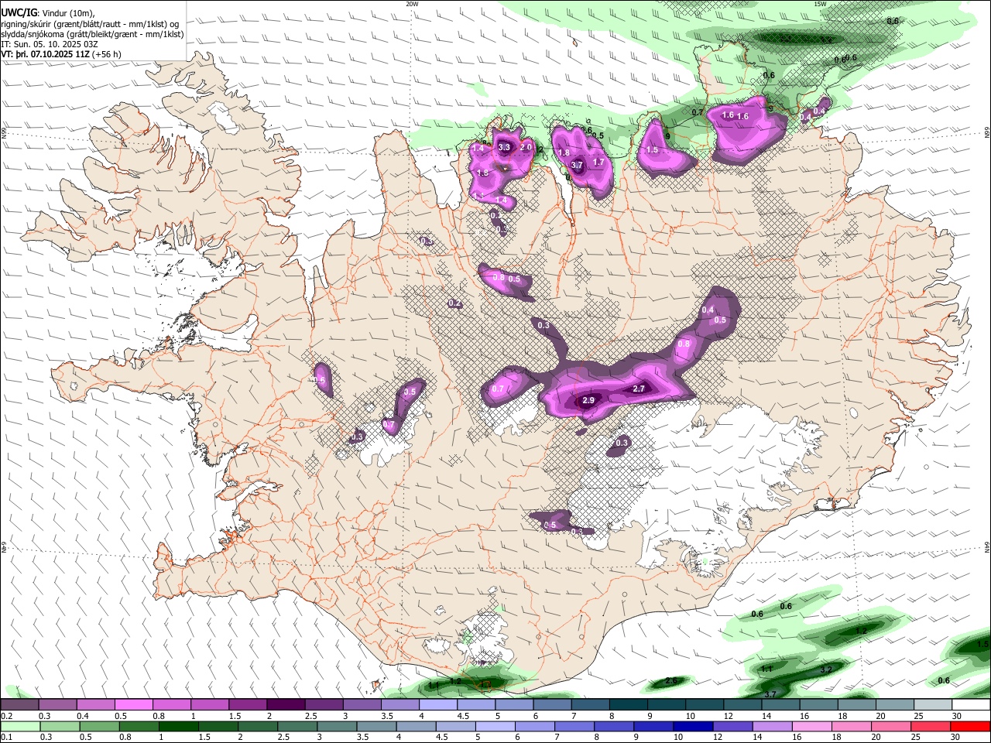Select the lavender snow legend swatch starting at 4
991x743 pixels.
[437, 705]
